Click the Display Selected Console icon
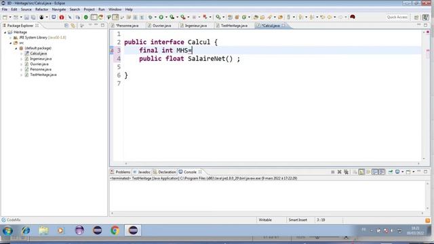The height and width of the screenshot is (244, 434). (x=397, y=171)
